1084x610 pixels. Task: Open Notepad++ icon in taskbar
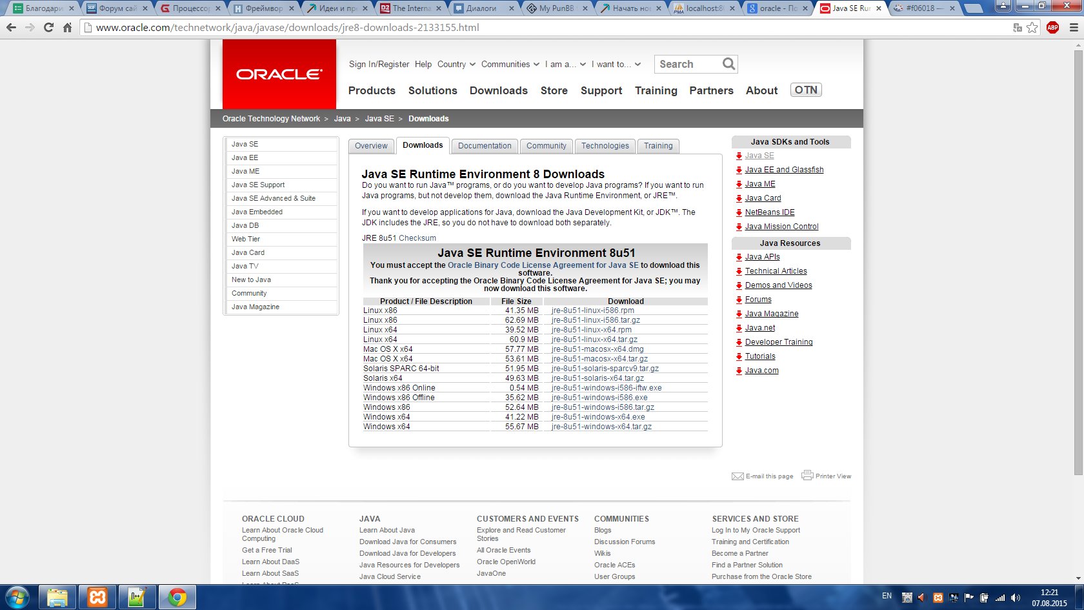pyautogui.click(x=137, y=598)
